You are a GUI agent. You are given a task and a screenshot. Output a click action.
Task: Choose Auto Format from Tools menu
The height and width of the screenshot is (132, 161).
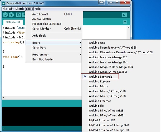pyautogui.click(x=53, y=14)
